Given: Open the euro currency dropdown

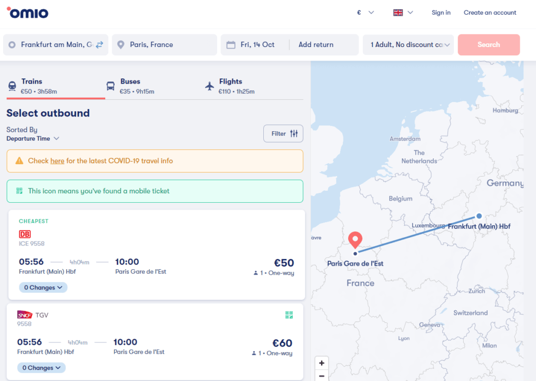Looking at the screenshot, I should 365,13.
